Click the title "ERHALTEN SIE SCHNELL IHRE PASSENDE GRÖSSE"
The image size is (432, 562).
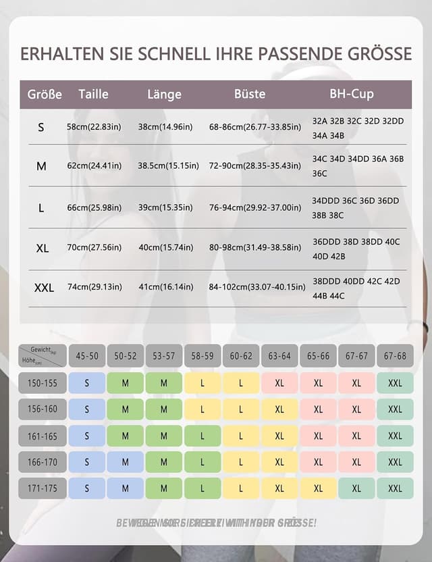click(x=216, y=54)
